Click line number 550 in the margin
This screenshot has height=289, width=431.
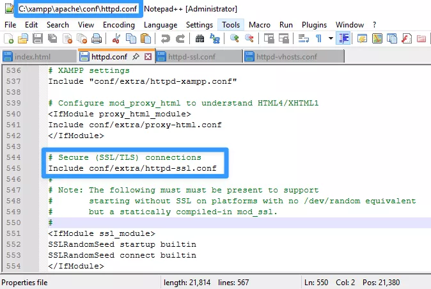(13, 223)
